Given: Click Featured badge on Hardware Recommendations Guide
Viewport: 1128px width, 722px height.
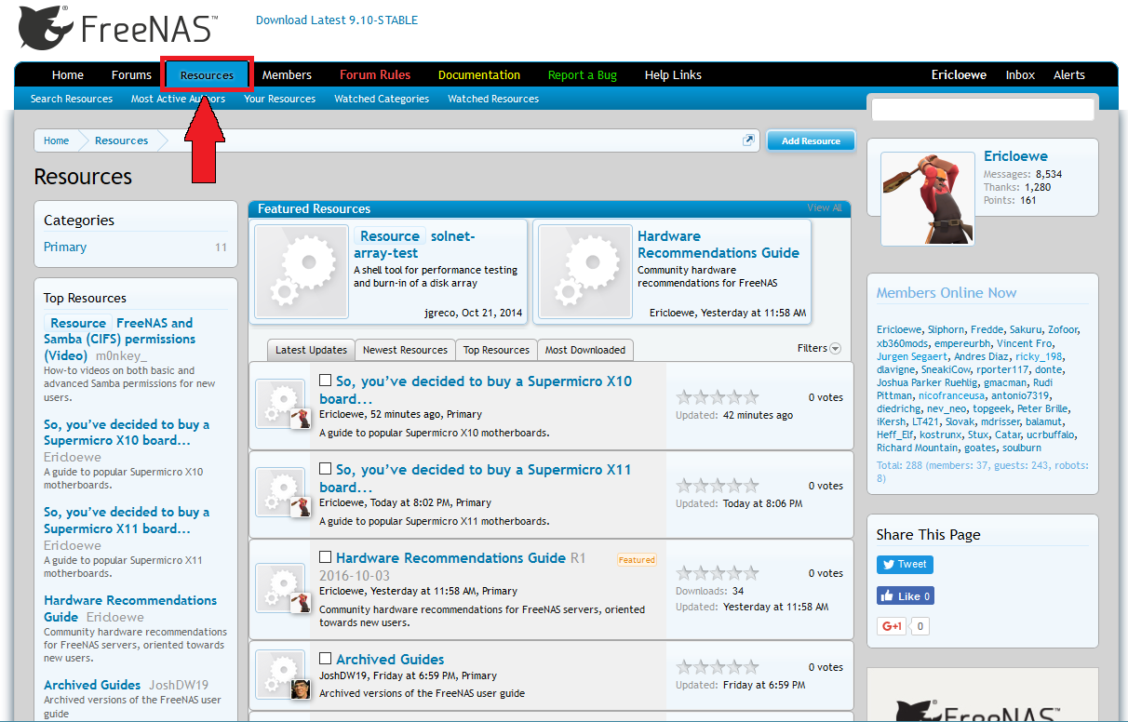Looking at the screenshot, I should pyautogui.click(x=637, y=560).
